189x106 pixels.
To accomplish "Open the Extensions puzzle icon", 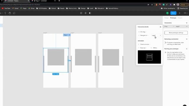I will 174,5.
